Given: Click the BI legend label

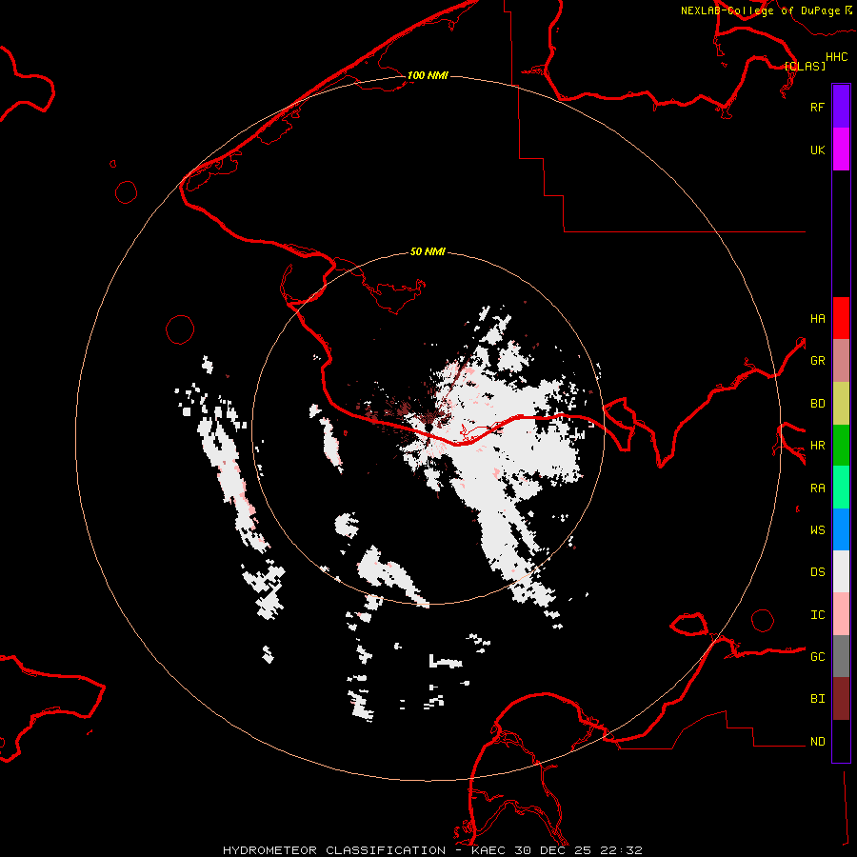Looking at the screenshot, I should tap(817, 699).
